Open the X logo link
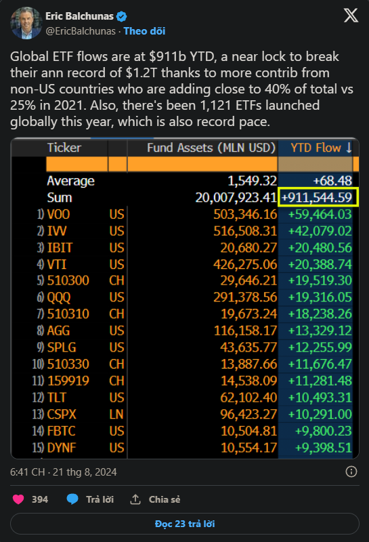The image size is (369, 542). pos(351,16)
